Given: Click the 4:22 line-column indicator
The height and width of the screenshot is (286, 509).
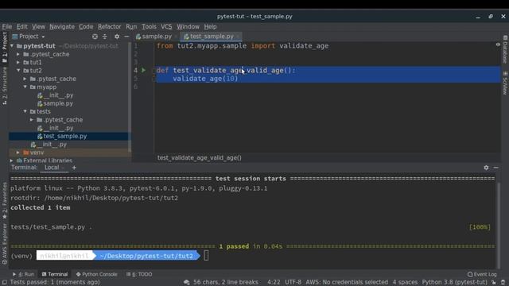Looking at the screenshot, I should (274, 283).
